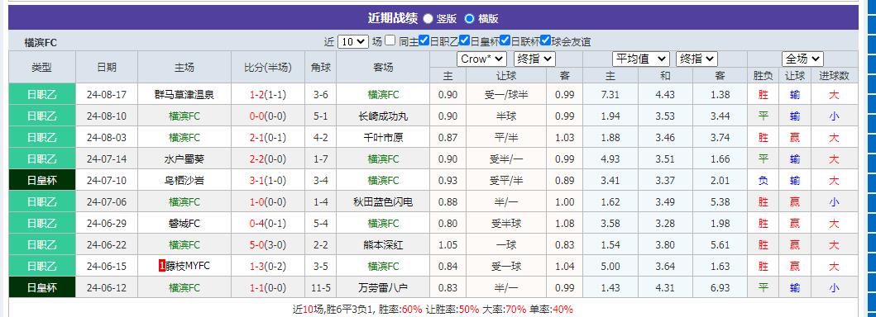This screenshot has height=317, width=876.
Task: Click the 日皇杯 league tag on 24-07-10
Action: [42, 181]
